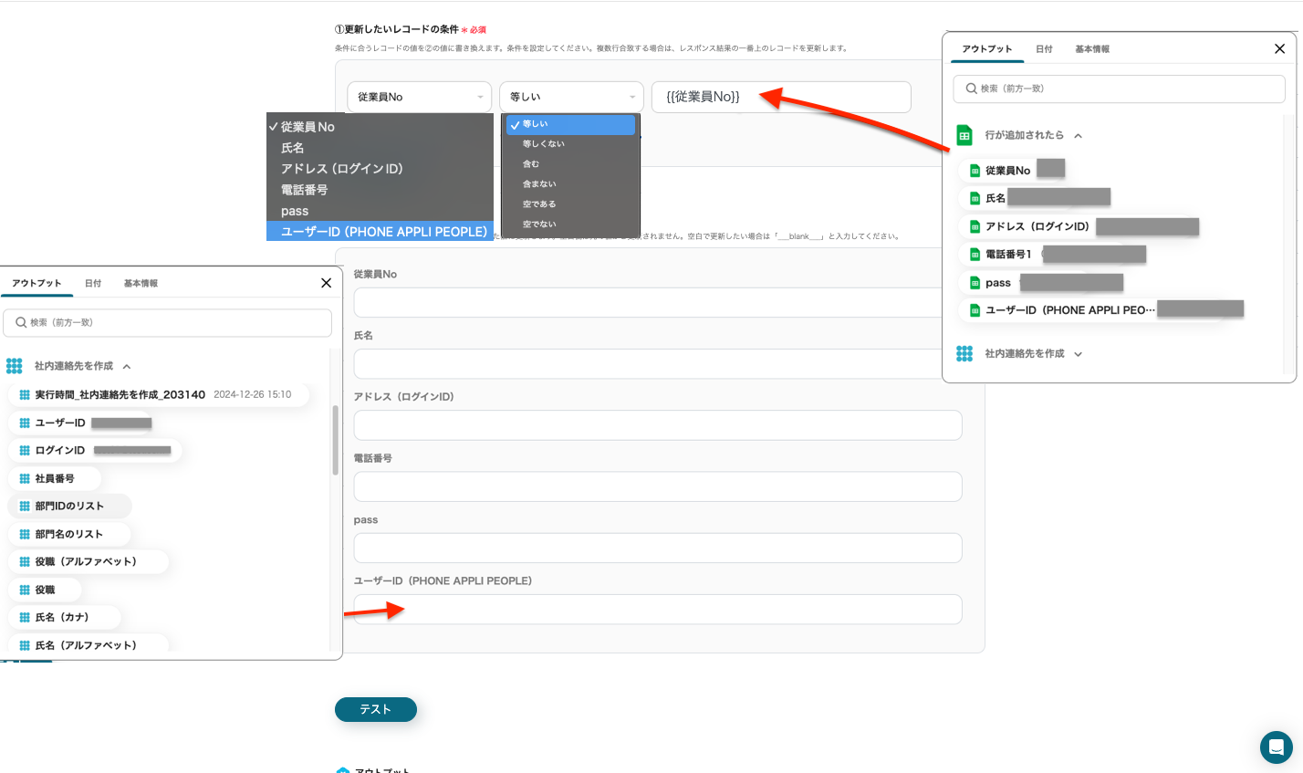This screenshot has height=773, width=1303.
Task: Expand 社内連絡先を作成 section in right panel
Action: tap(1079, 354)
